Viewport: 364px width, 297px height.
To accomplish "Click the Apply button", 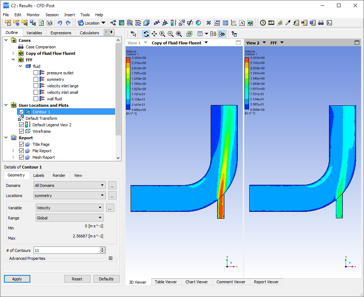I will coord(17,279).
